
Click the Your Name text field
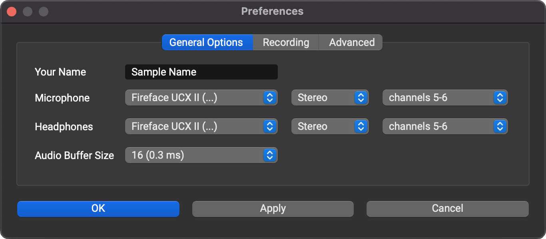[201, 72]
